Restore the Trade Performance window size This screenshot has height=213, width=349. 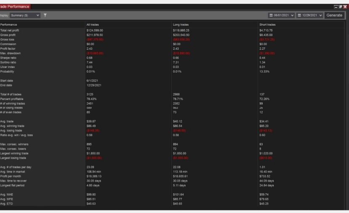(341, 7)
